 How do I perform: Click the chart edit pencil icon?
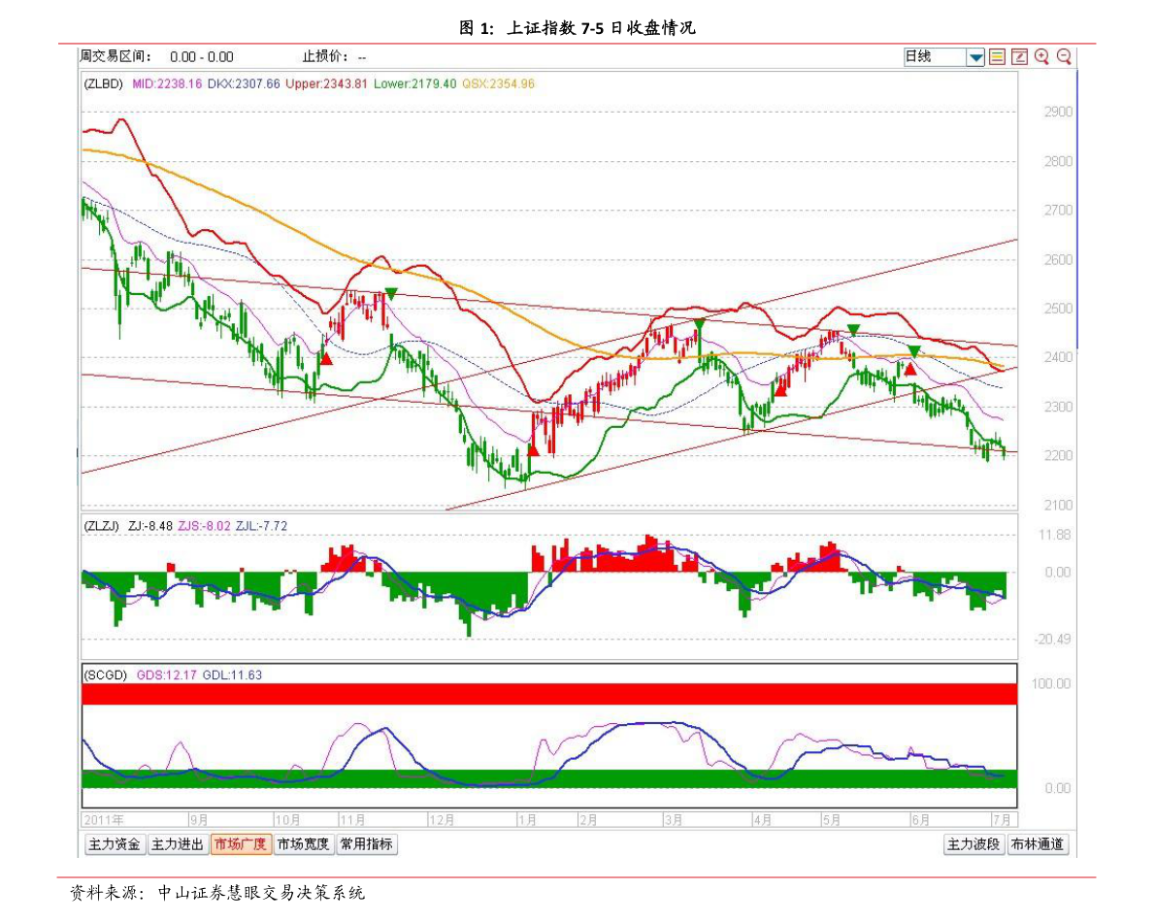tap(1019, 56)
